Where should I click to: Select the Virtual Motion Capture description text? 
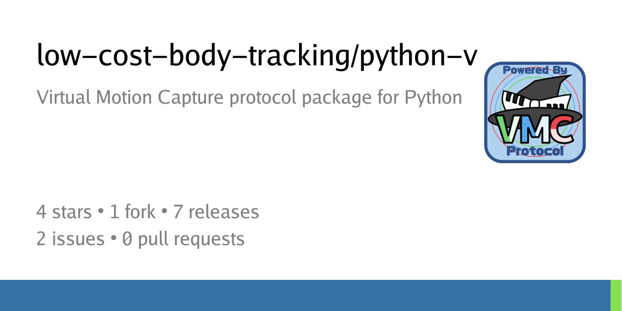point(249,97)
